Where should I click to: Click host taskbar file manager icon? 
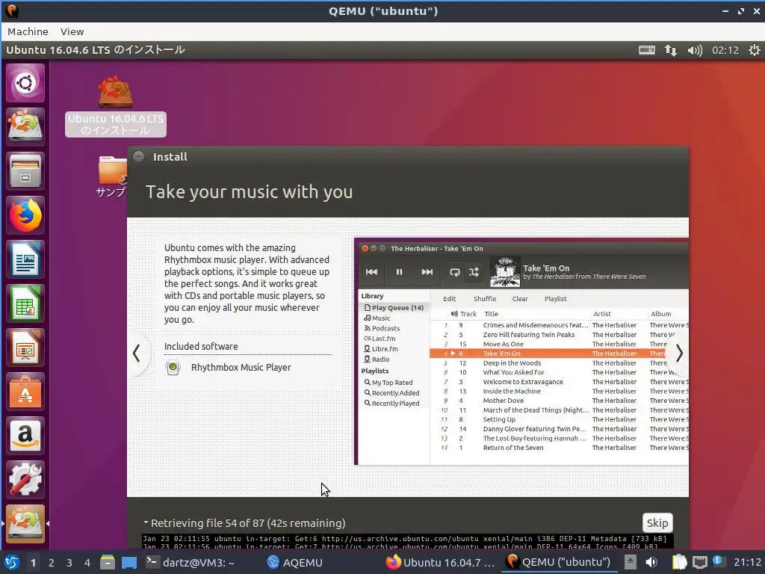(x=108, y=562)
